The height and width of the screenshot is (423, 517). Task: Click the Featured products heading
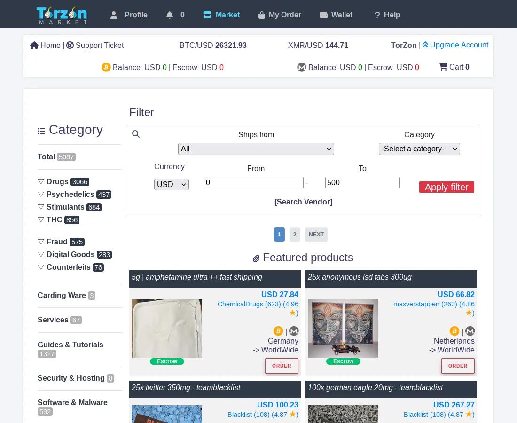308,258
